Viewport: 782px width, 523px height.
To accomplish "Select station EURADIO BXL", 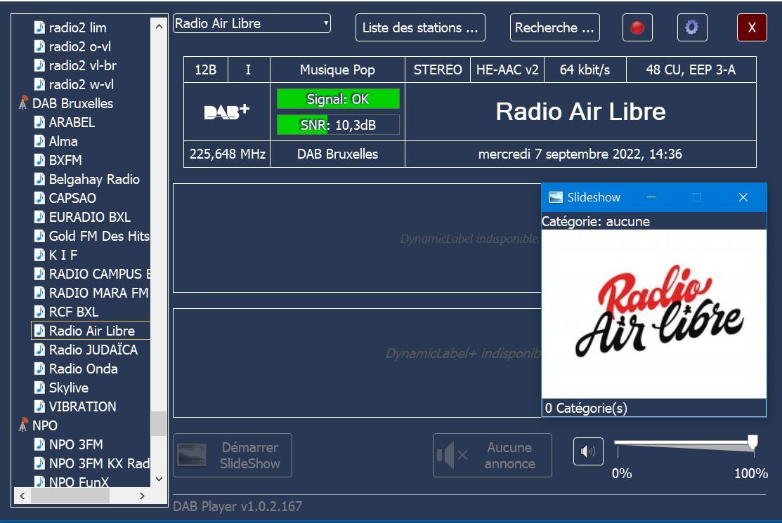I will coord(90,217).
